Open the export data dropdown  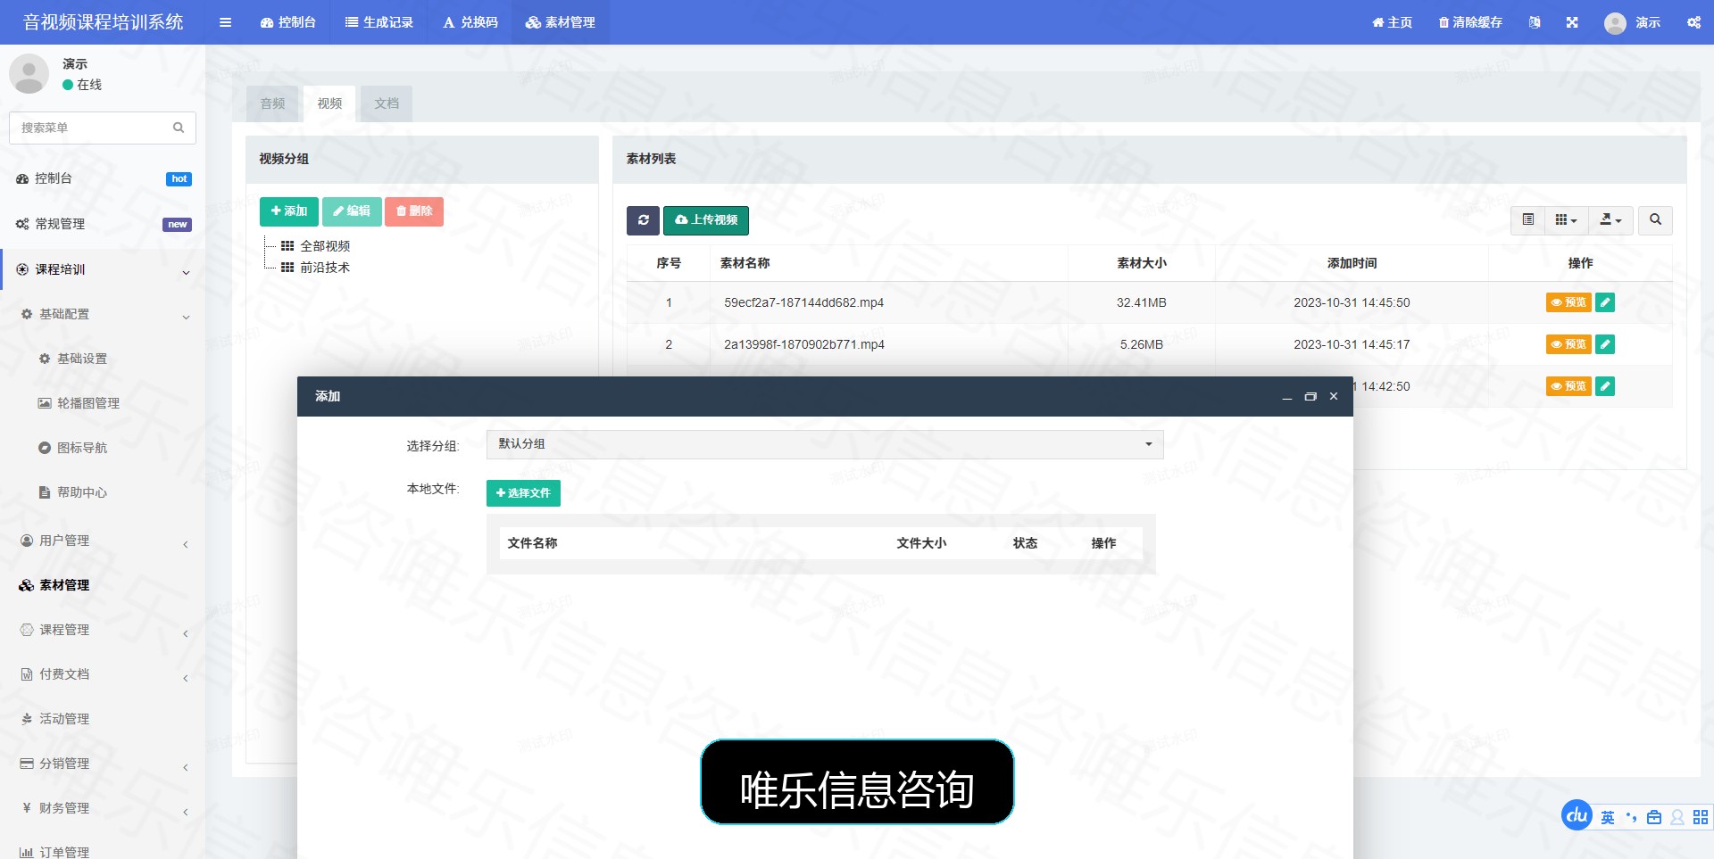(x=1610, y=219)
